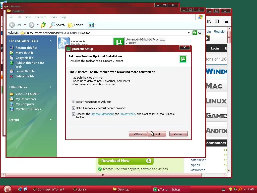Image resolution: width=257 pixels, height=193 pixels.
Task: Open the Forward button history dropdown
Action: pos(37,25)
